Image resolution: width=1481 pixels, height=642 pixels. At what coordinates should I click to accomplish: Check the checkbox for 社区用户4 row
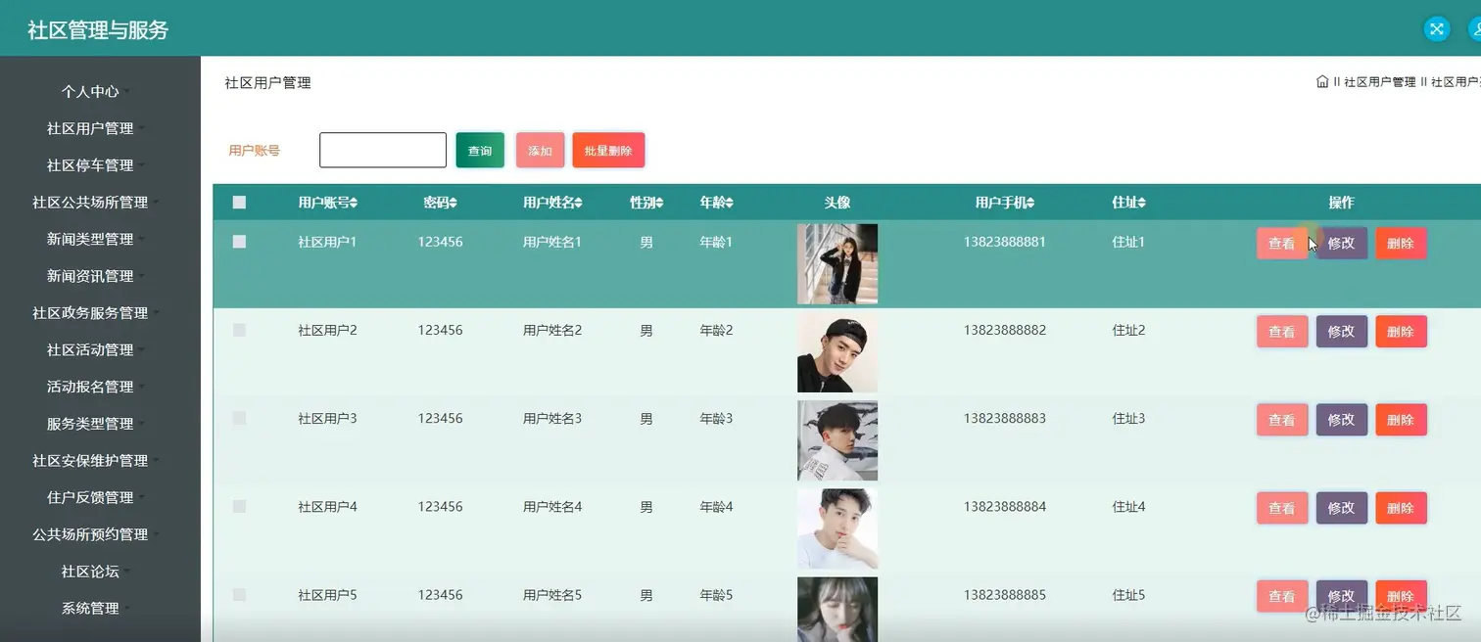[238, 507]
